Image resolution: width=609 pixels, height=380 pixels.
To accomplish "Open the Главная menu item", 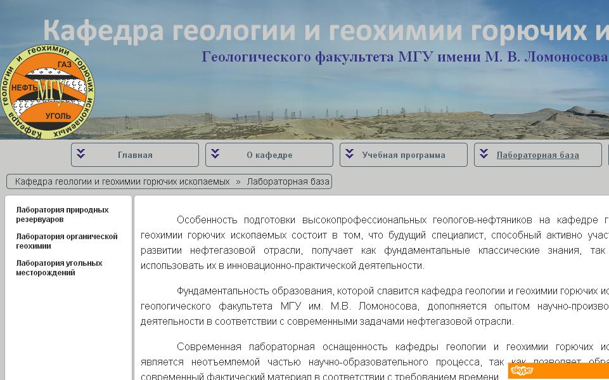I will point(135,155).
